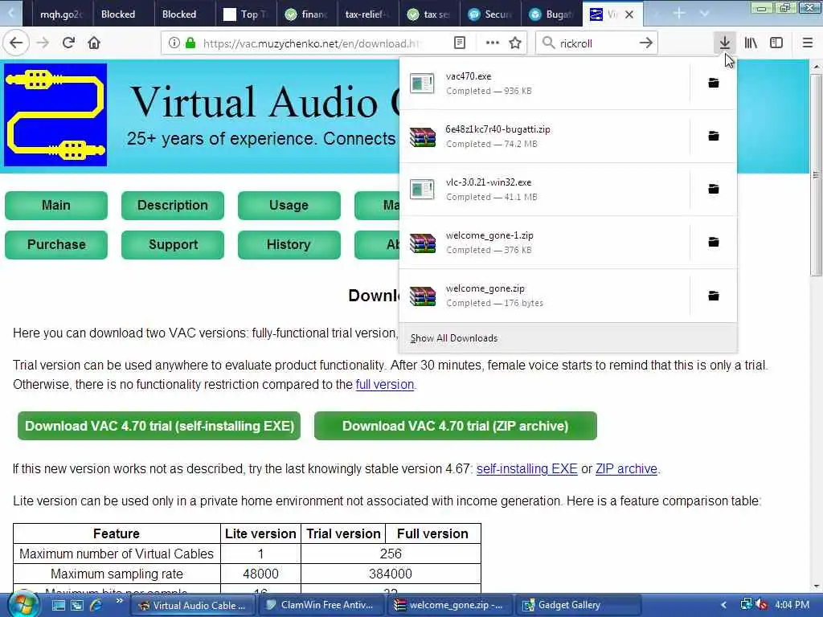
Task: Open the Purchase page button
Action: tap(56, 244)
